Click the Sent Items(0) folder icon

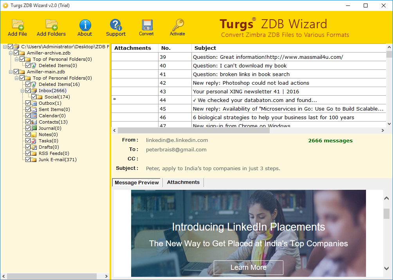34,109
